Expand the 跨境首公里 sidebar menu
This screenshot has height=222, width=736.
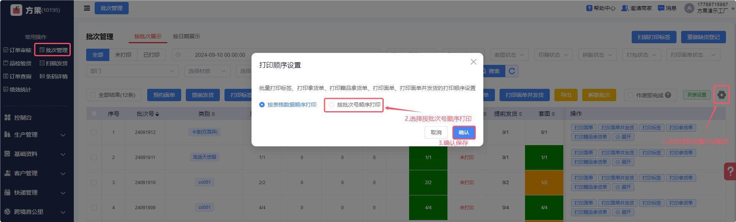[35, 212]
